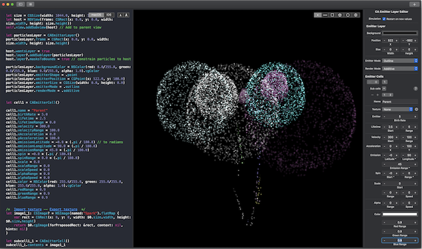Increase Position X value with plus
Viewport: 422px width, 249px height.
(397, 40)
